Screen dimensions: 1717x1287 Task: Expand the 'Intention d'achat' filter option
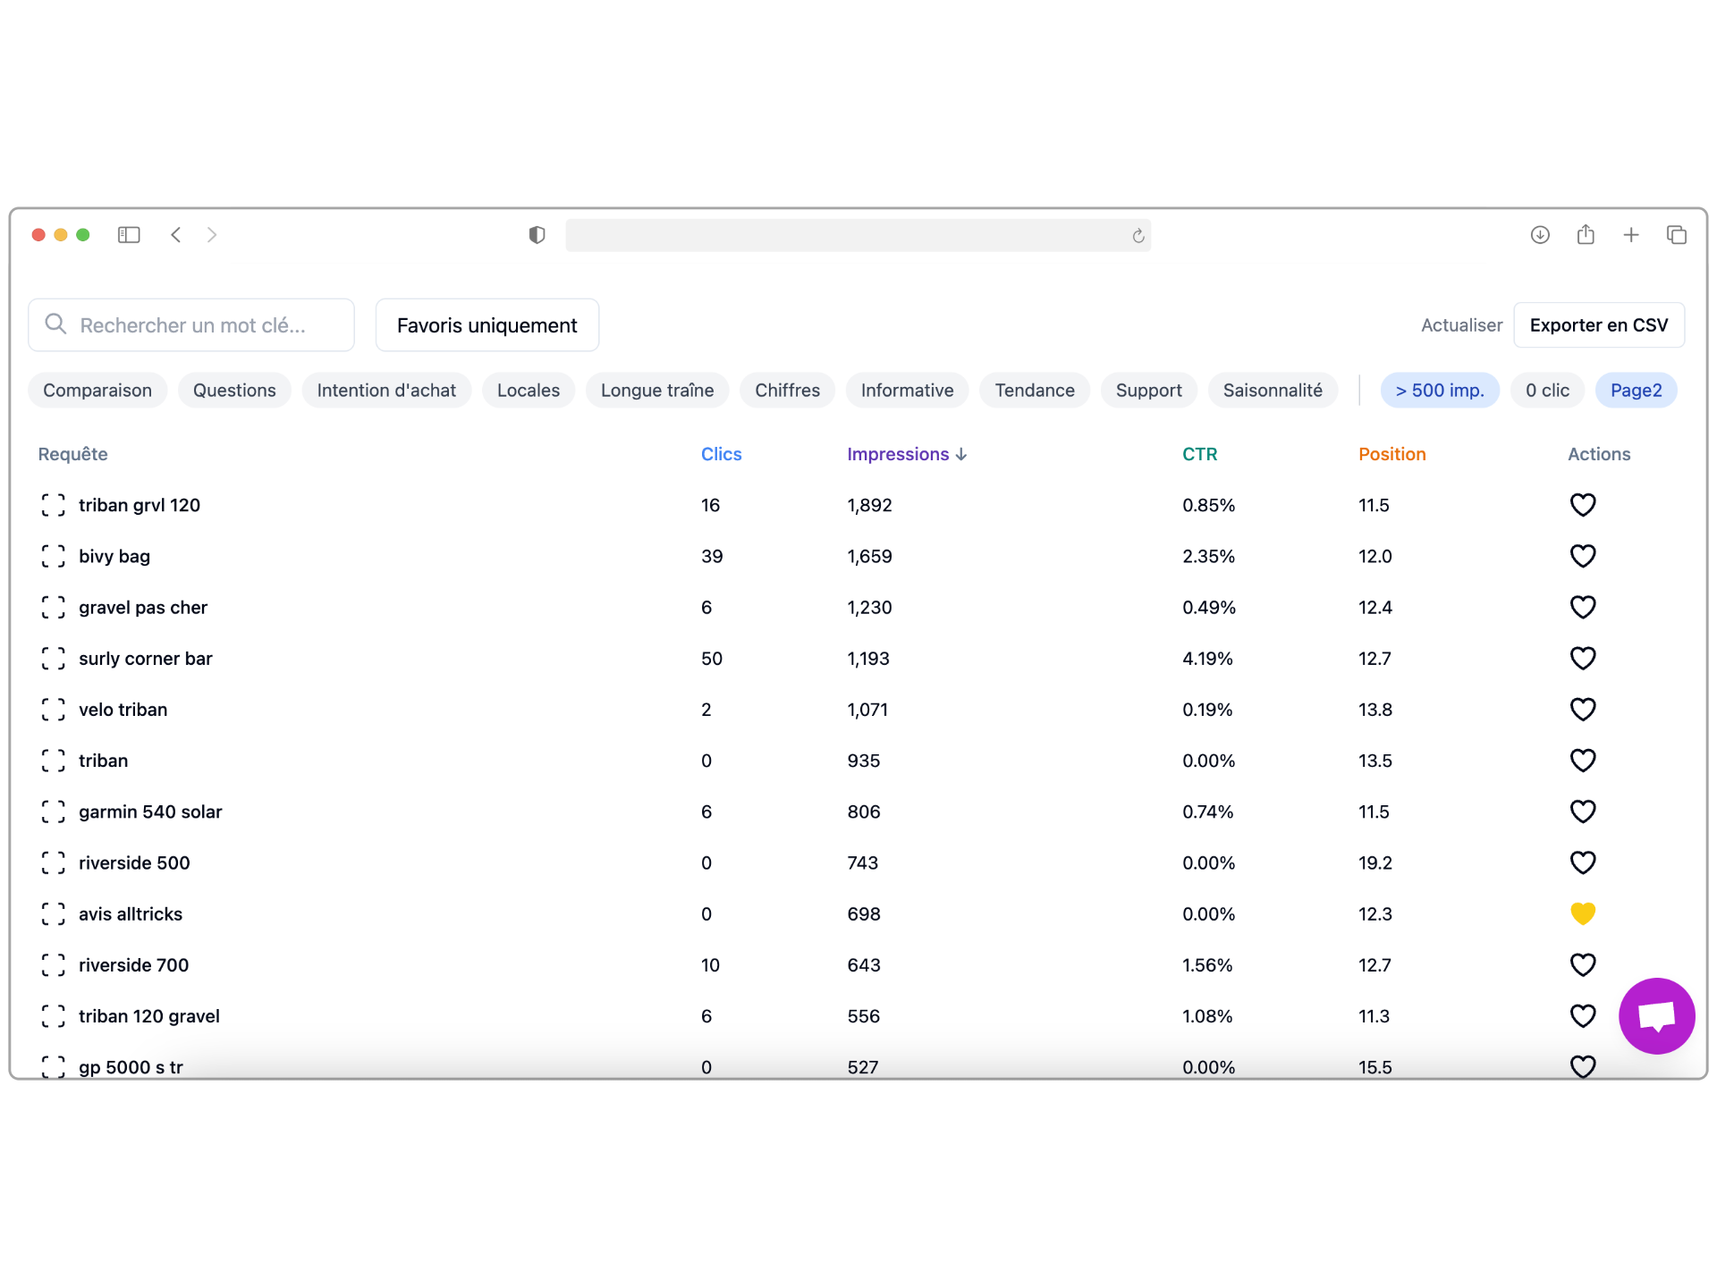point(385,390)
